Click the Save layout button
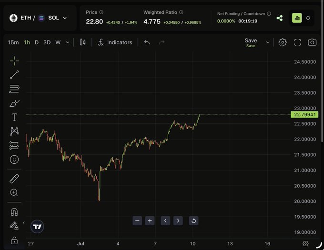The width and height of the screenshot is (324, 250). coord(251,42)
